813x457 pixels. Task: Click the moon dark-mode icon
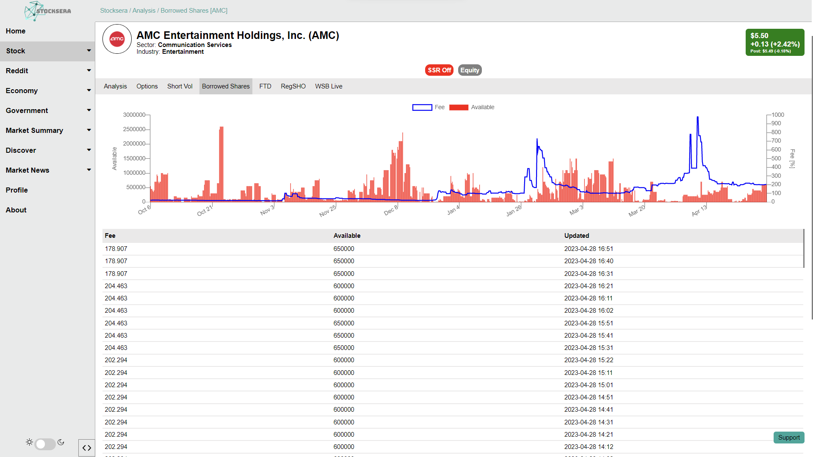[x=61, y=442]
